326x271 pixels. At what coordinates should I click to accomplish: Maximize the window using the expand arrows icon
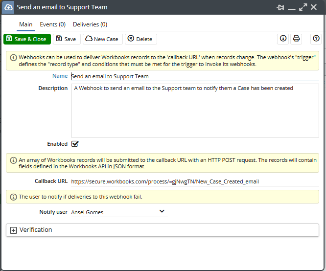pos(303,7)
